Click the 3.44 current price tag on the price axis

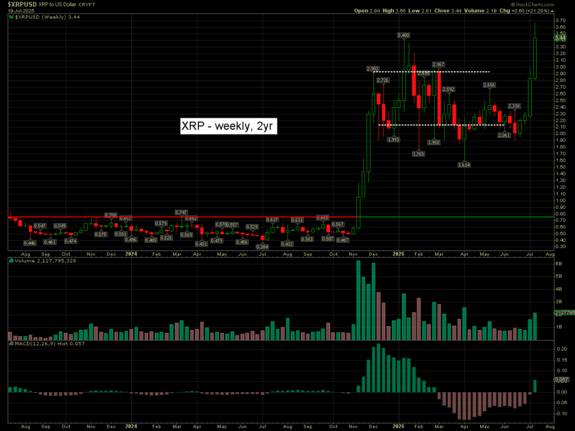560,38
